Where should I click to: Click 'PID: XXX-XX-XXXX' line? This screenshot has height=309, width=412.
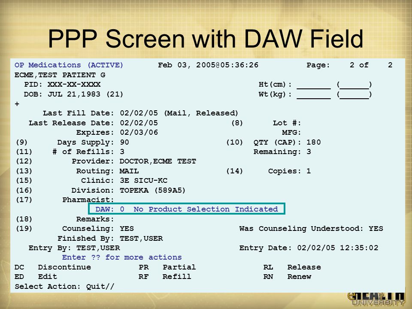[x=62, y=85]
